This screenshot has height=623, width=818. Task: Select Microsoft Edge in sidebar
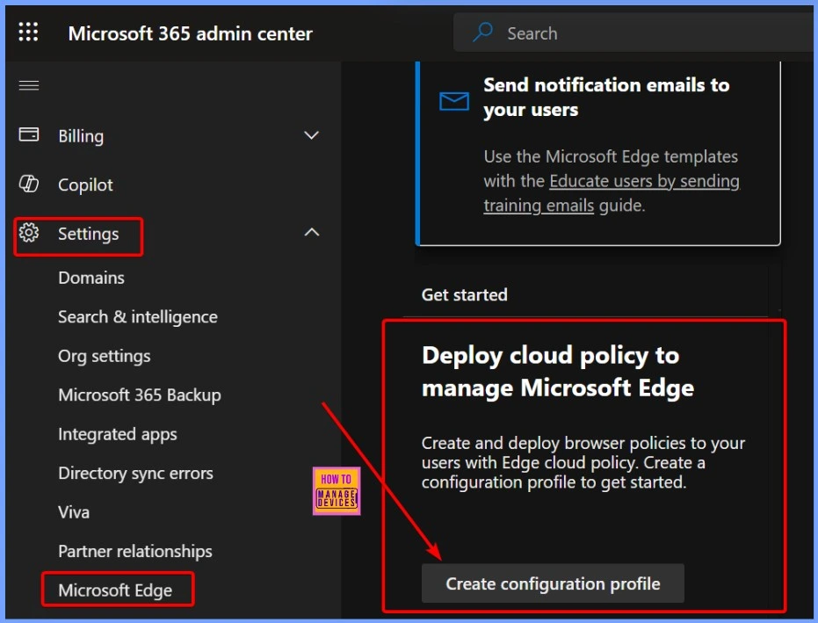tap(115, 590)
